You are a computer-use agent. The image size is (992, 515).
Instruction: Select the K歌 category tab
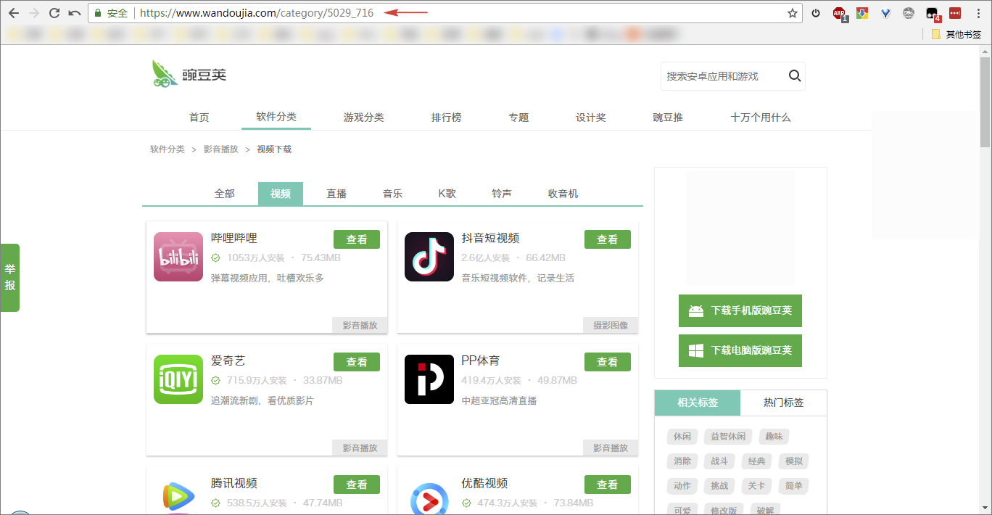(447, 194)
